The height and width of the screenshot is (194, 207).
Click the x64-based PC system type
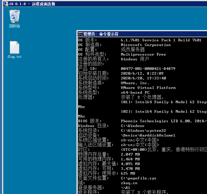[x=135, y=93]
